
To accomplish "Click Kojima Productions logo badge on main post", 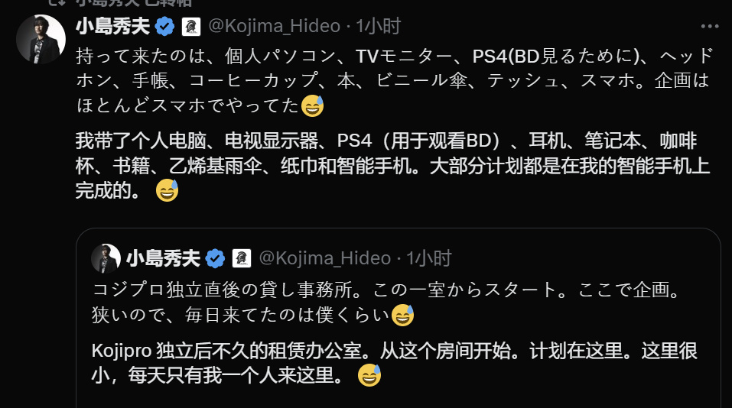I will click(191, 27).
